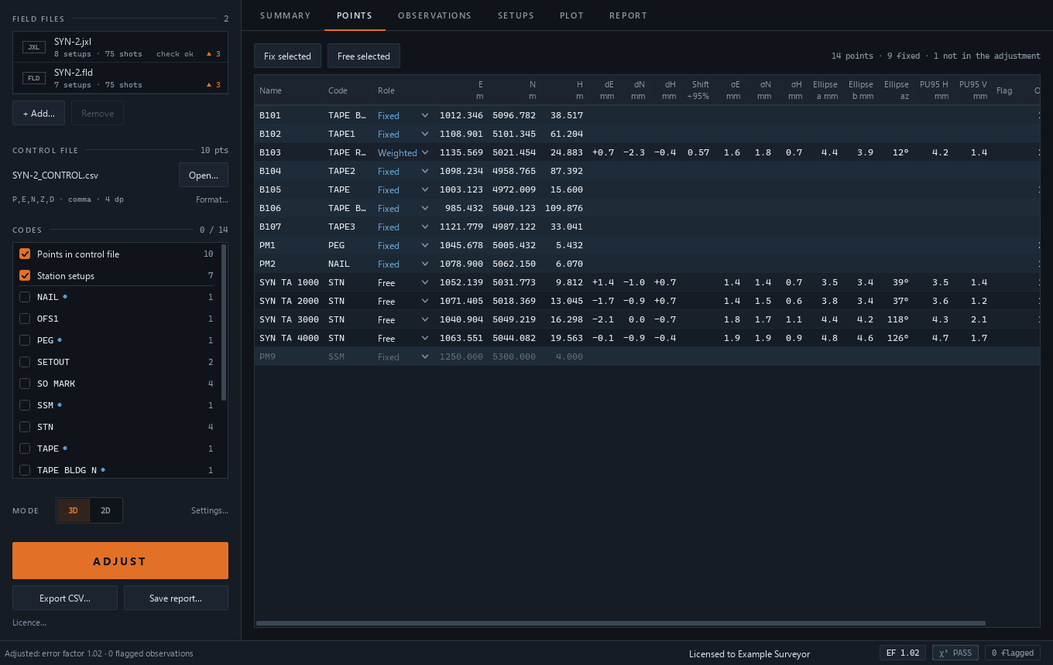Tick the SSM code checkbox
This screenshot has width=1053, height=665.
(x=25, y=405)
